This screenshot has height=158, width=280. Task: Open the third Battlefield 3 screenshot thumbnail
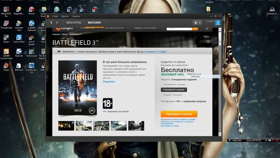(101, 126)
